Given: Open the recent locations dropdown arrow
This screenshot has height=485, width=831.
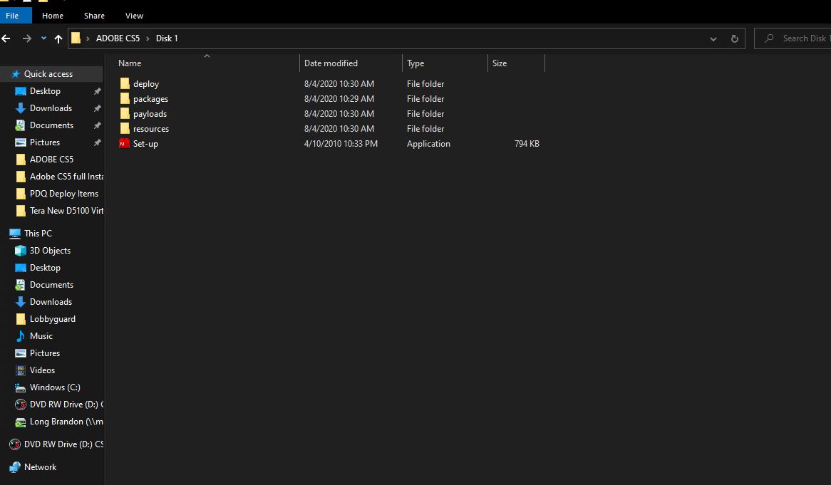Looking at the screenshot, I should (x=43, y=38).
